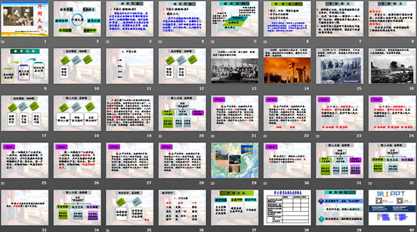Choose slide 38 with the white table
The height and width of the screenshot is (232, 417).
[287, 207]
